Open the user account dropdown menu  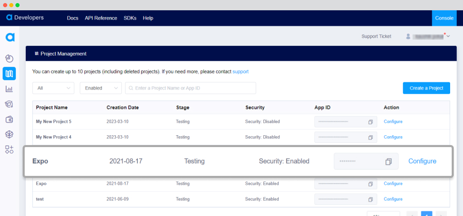[x=428, y=37]
